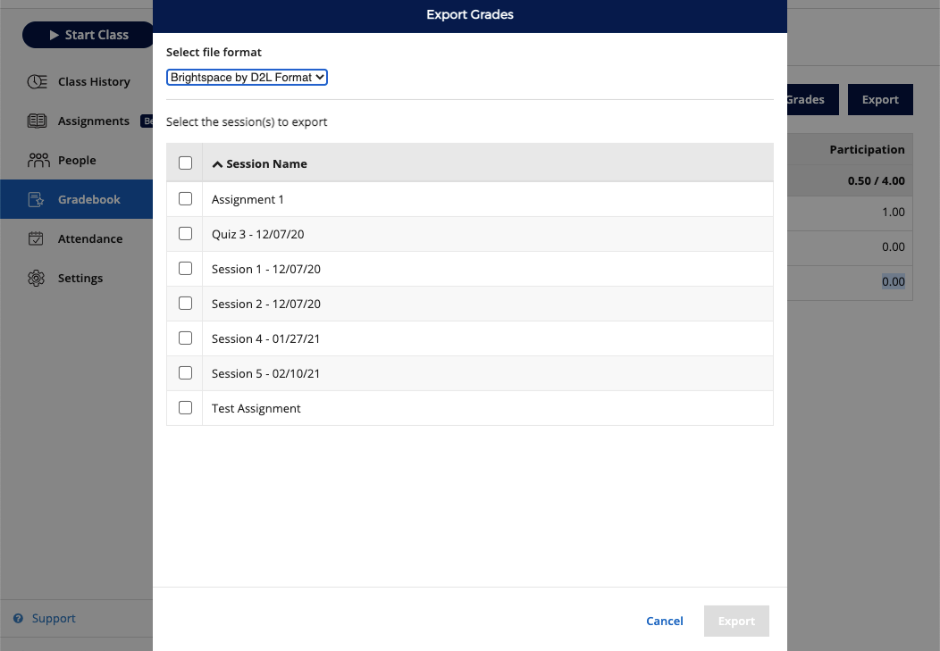
Task: Click the Session 4 - 01/27/21 row text
Action: [265, 338]
